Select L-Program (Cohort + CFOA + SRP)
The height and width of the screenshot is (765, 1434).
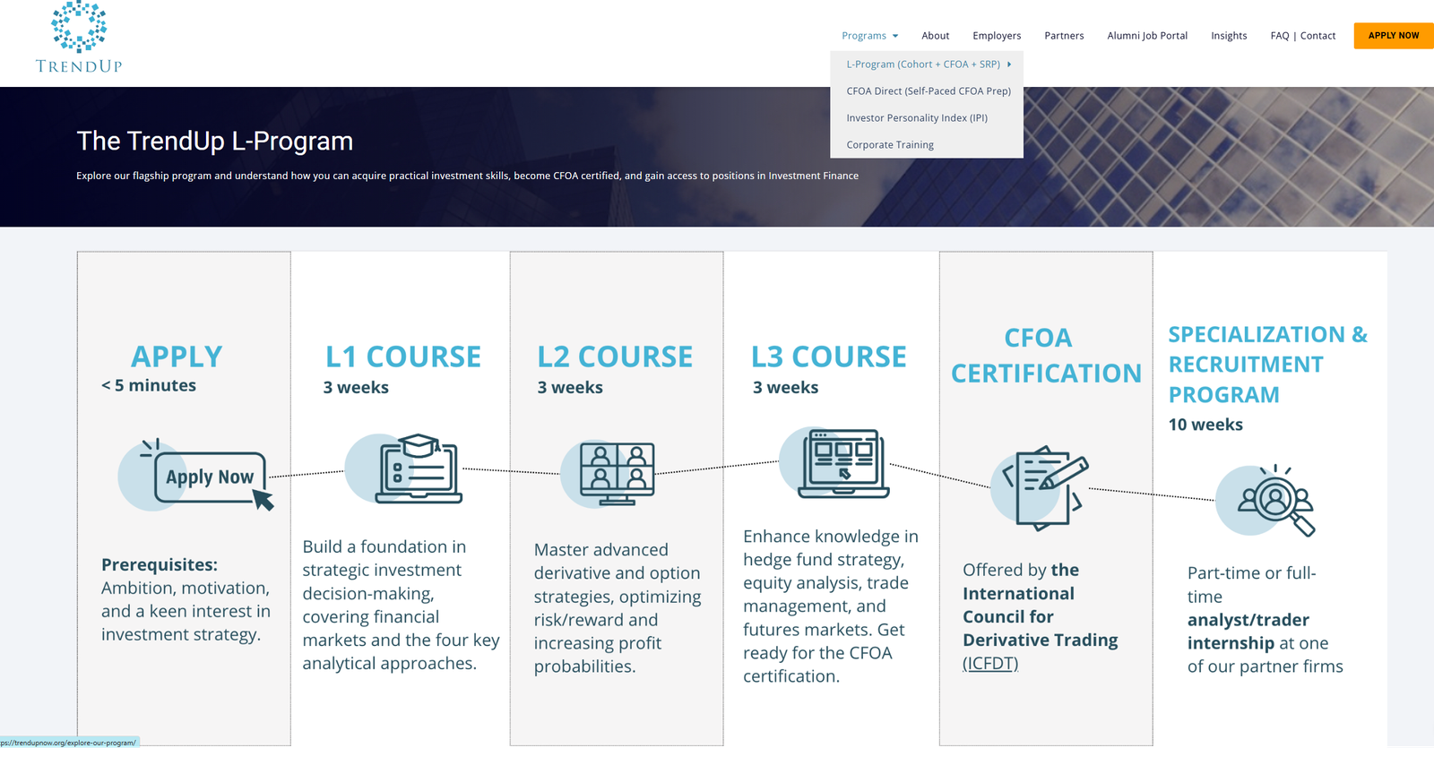tap(923, 64)
